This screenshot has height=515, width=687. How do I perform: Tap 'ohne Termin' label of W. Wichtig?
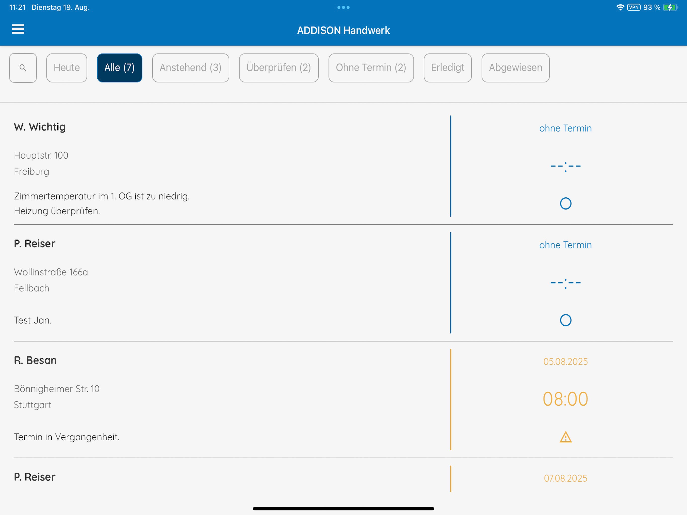(565, 128)
